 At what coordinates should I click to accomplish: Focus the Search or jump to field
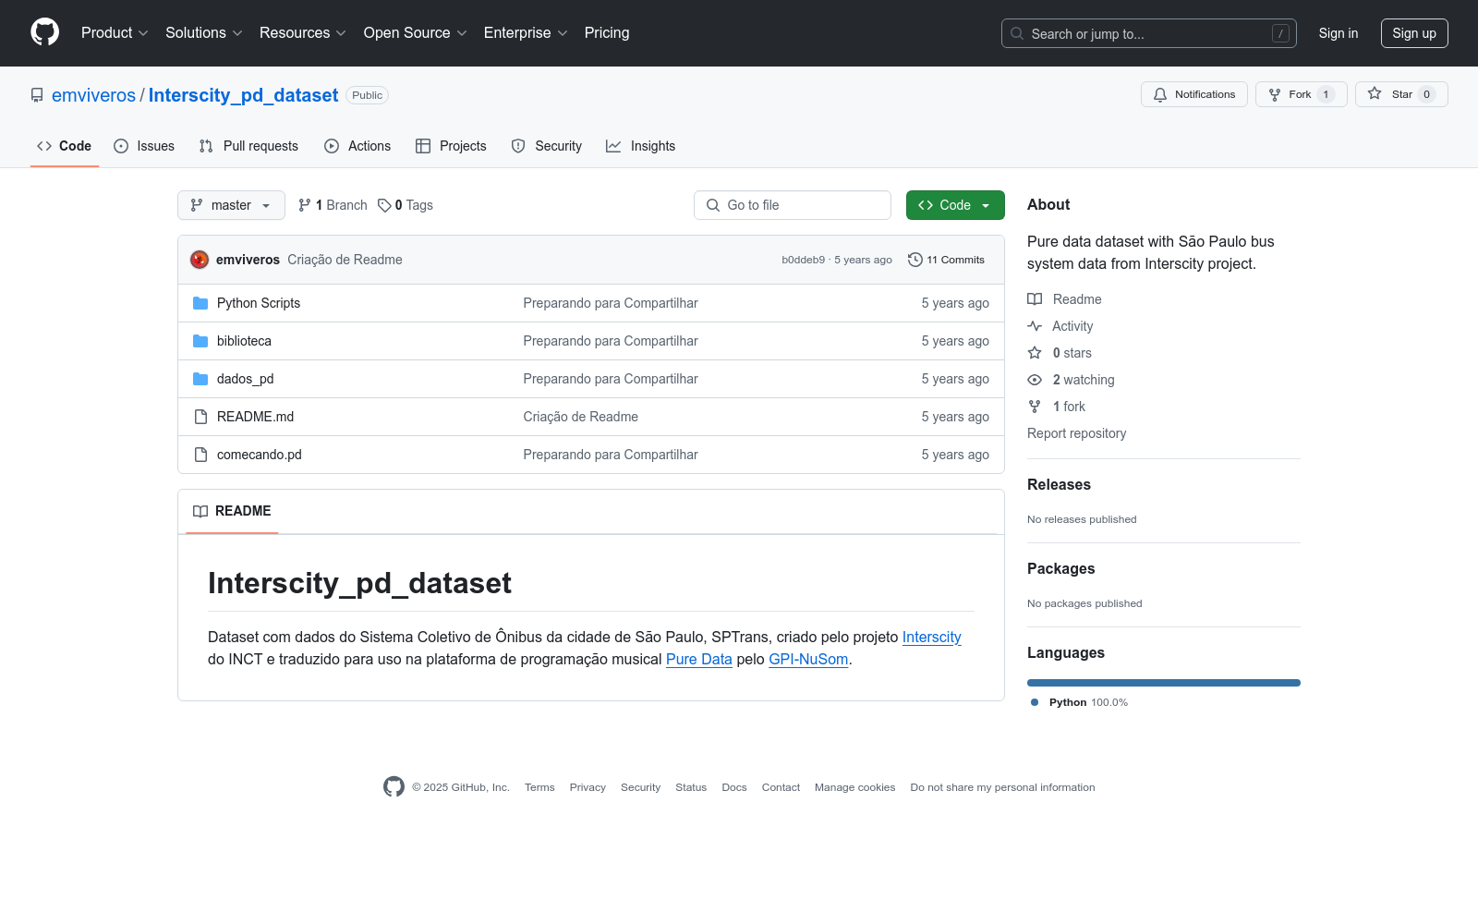pyautogui.click(x=1149, y=33)
